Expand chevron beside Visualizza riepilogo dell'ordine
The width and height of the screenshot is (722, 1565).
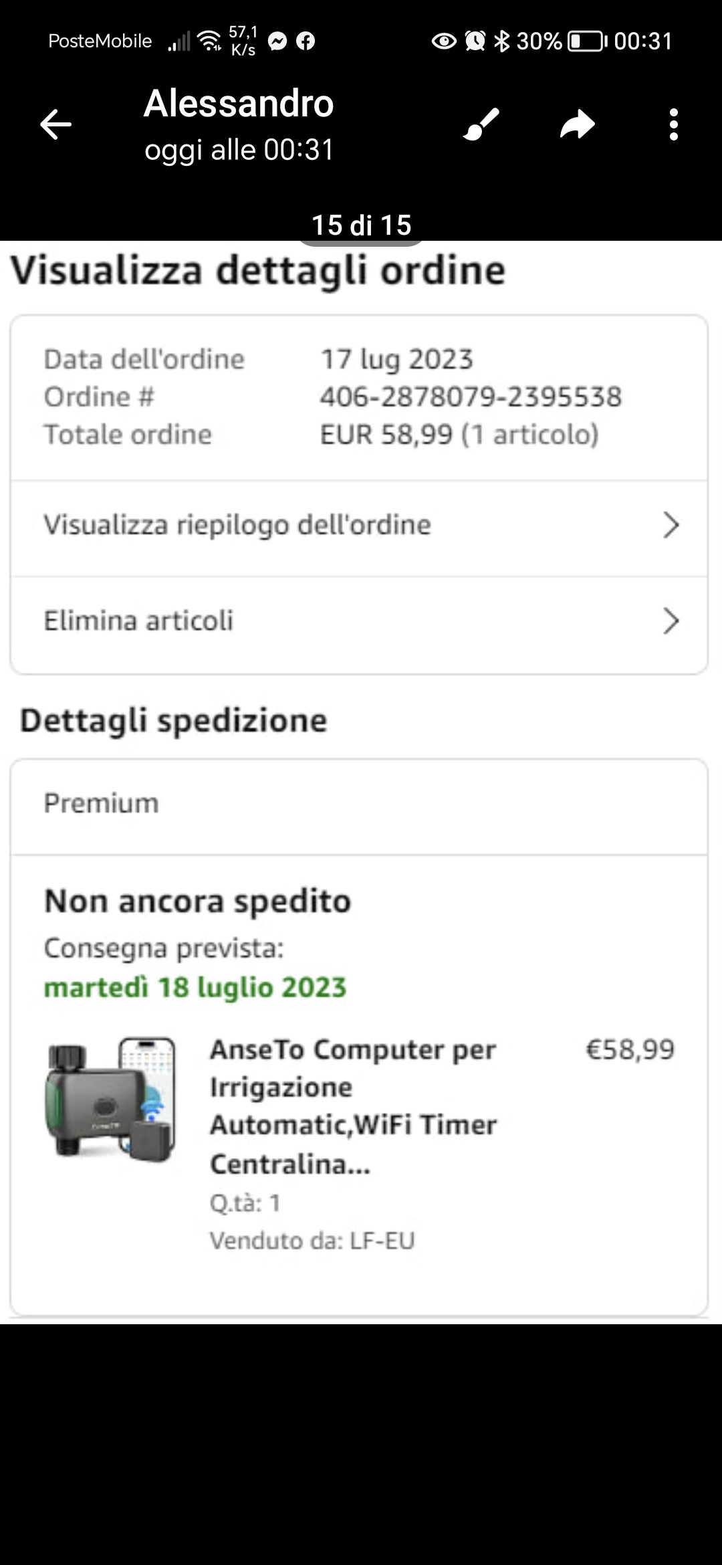pos(671,525)
